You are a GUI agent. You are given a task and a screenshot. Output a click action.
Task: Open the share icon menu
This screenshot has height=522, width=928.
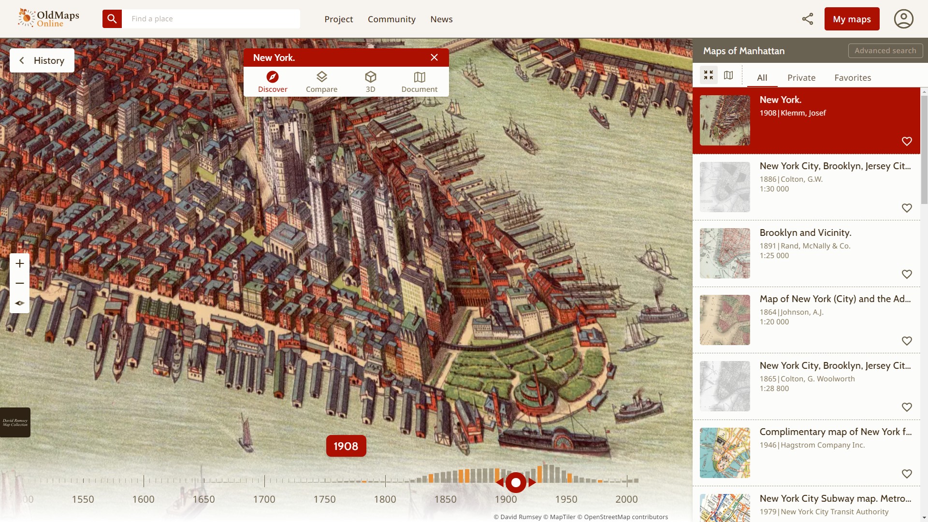point(807,19)
